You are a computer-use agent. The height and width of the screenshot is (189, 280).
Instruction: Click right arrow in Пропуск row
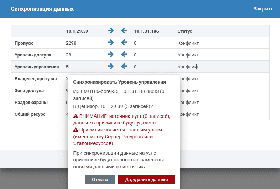tap(111, 43)
